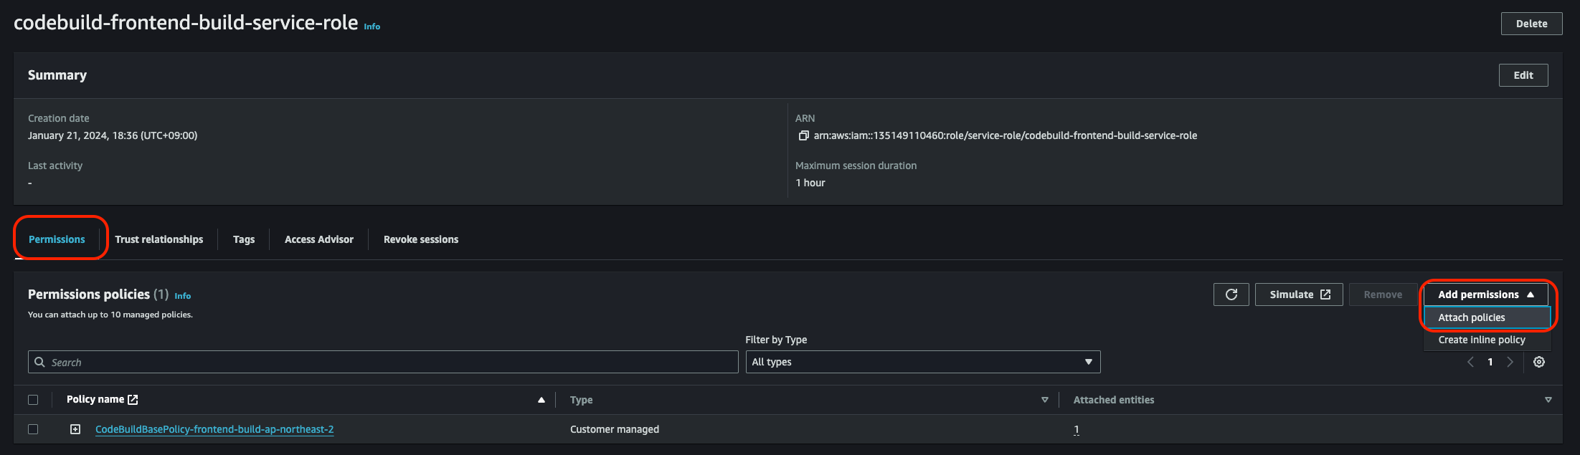
Task: Open the Tags tab
Action: tap(244, 239)
